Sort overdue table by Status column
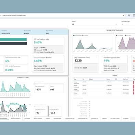This screenshot has width=135, height=135. point(108,79)
